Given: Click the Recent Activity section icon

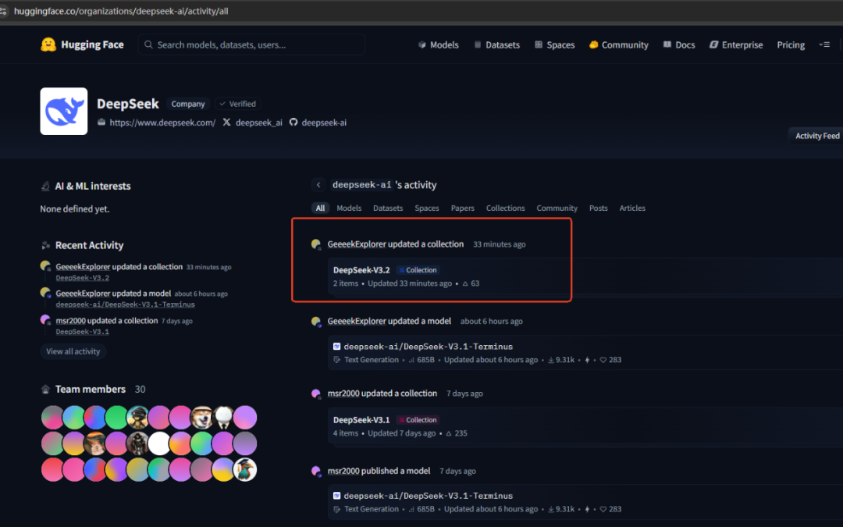Looking at the screenshot, I should click(x=46, y=246).
